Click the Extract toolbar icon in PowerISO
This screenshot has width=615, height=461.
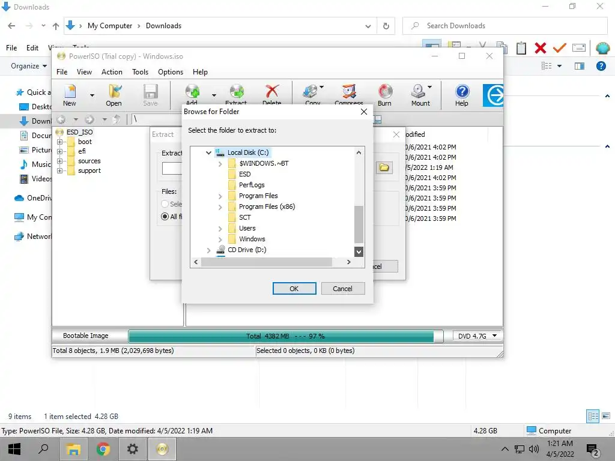237,92
